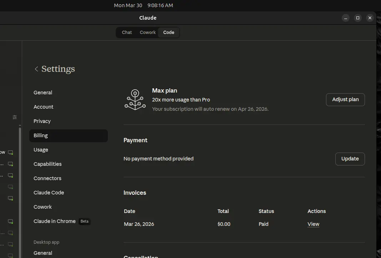Open Account settings section
Image resolution: width=381 pixels, height=258 pixels.
[x=68, y=107]
